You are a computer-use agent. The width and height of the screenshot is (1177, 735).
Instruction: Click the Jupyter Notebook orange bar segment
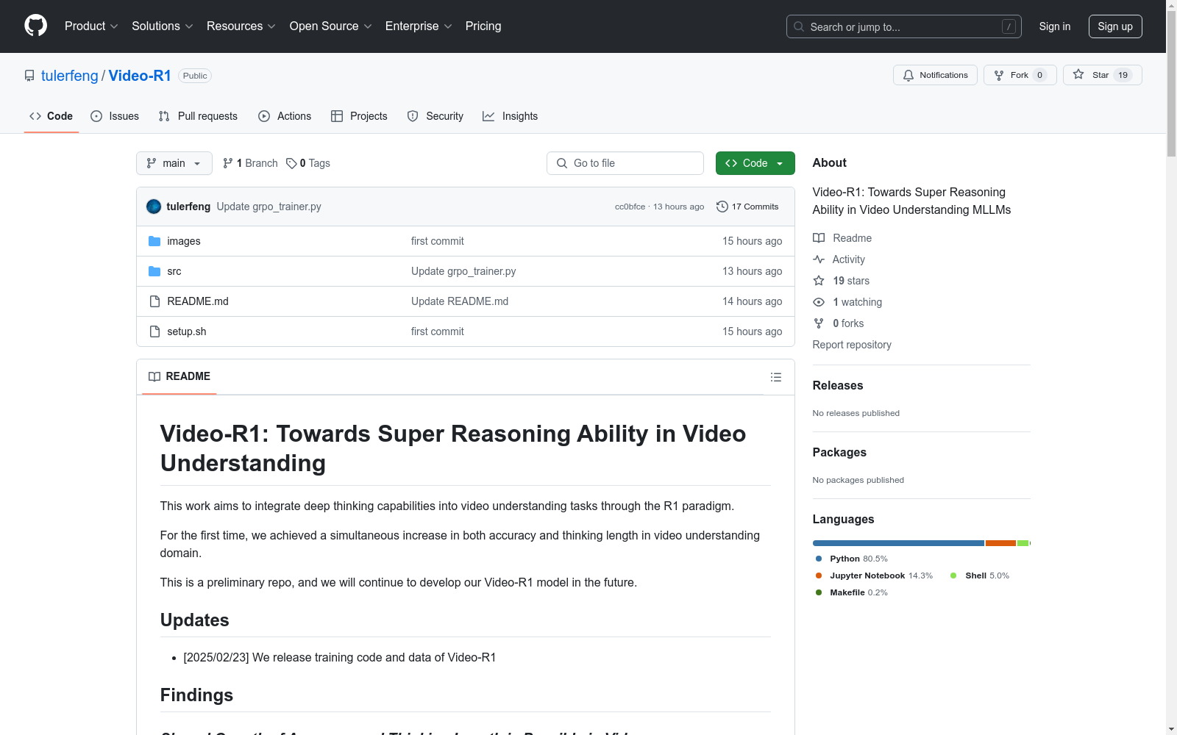point(1001,543)
